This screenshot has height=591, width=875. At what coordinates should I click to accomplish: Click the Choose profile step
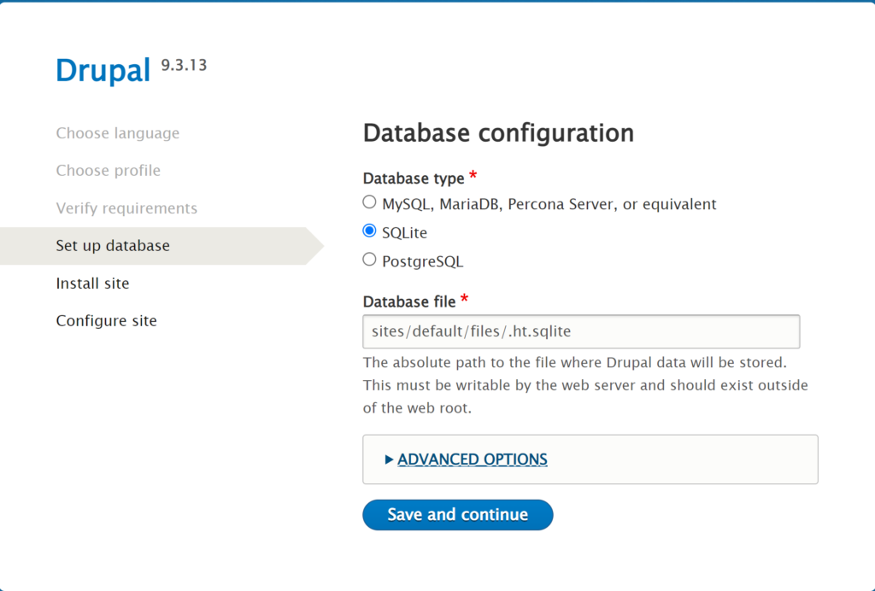[x=109, y=171]
